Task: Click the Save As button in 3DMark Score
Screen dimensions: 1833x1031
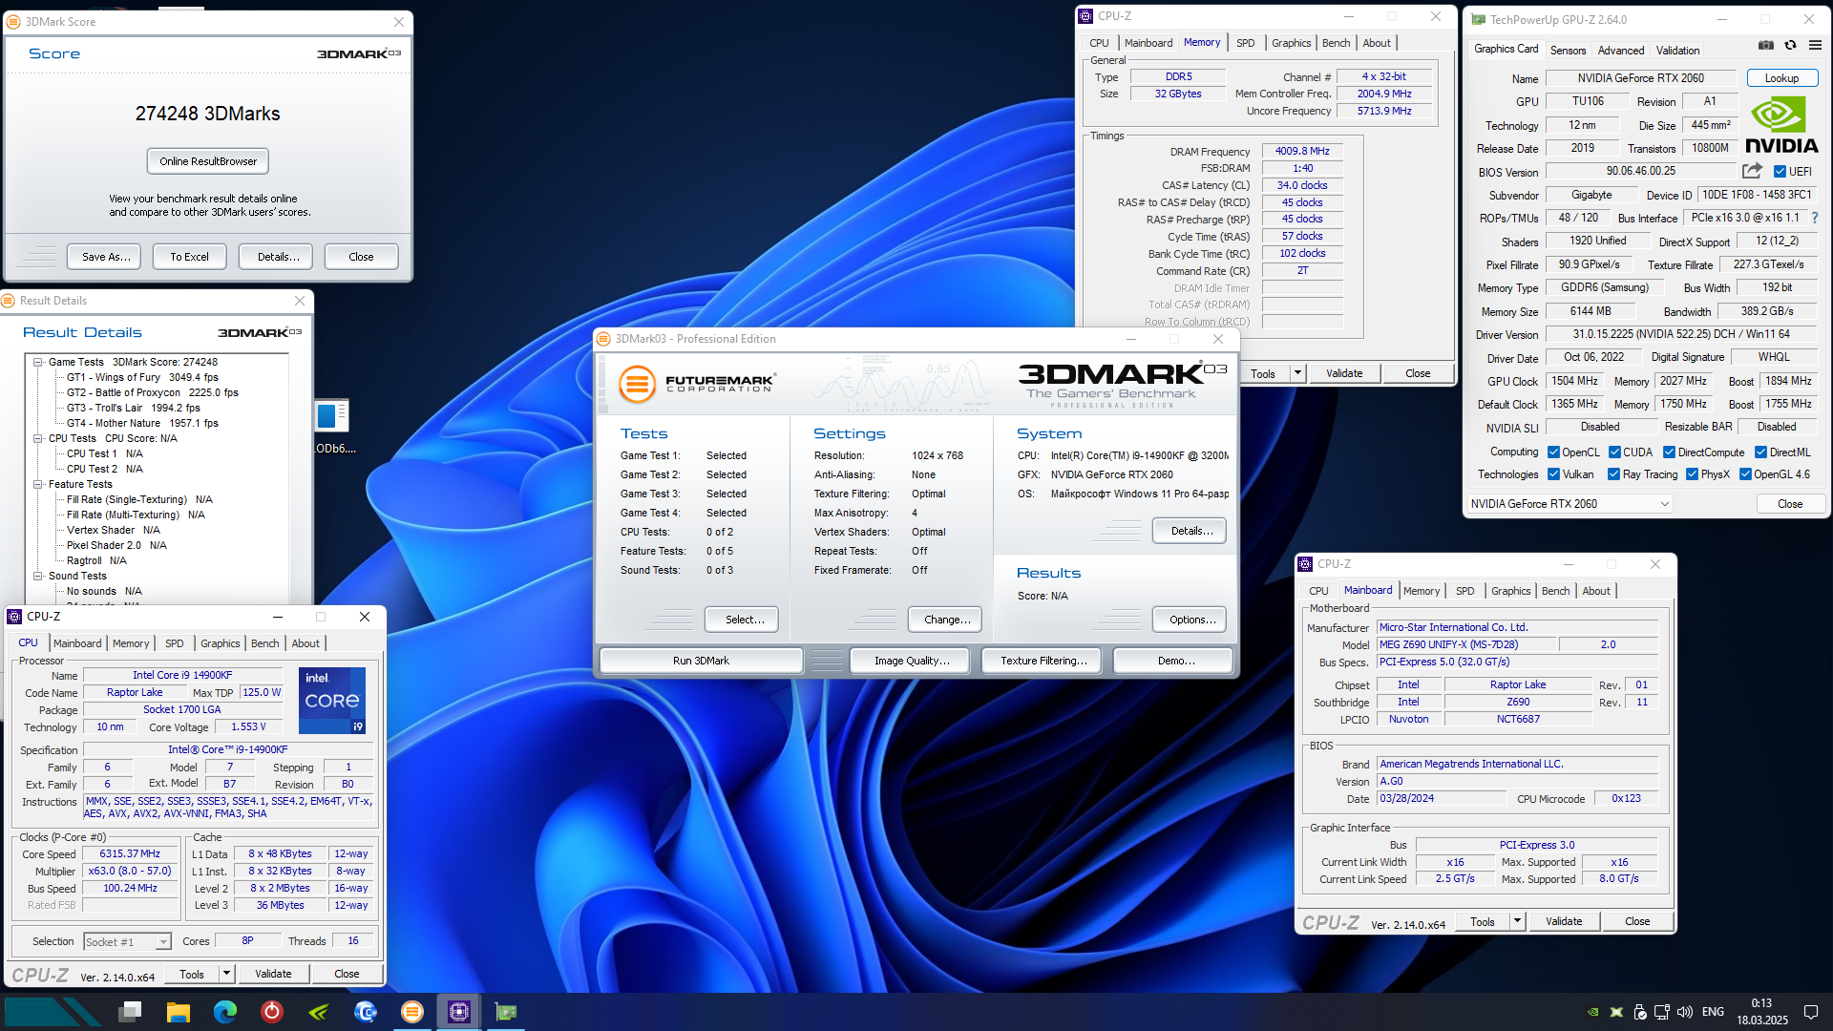Action: tap(106, 257)
